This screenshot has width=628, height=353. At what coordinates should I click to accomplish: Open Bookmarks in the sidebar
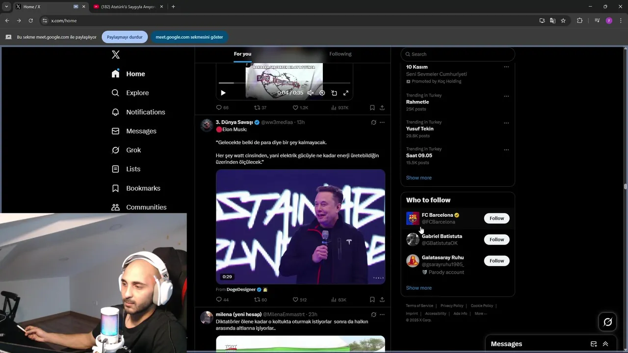[136, 188]
